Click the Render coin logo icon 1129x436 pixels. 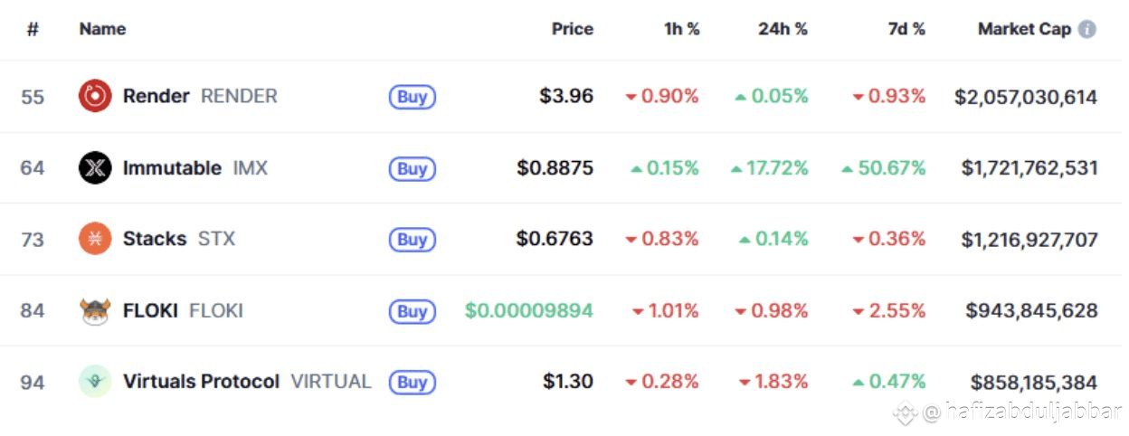95,96
